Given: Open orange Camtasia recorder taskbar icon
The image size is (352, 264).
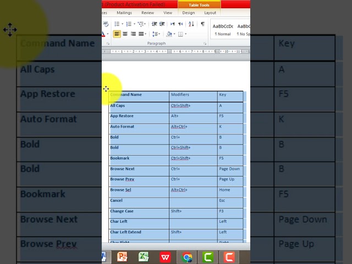Looking at the screenshot, I should pos(229,257).
